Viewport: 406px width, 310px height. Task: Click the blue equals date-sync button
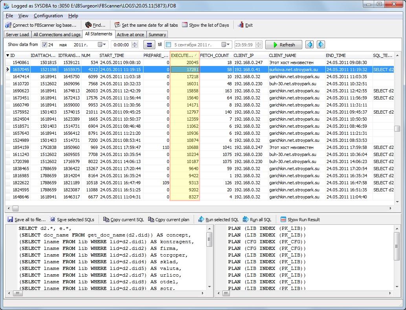pos(149,44)
